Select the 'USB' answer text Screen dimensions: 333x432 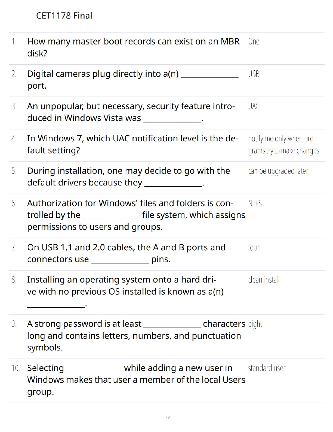click(x=254, y=74)
